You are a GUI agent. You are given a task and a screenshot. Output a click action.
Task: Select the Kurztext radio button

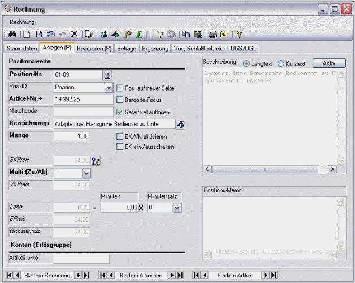coord(281,63)
